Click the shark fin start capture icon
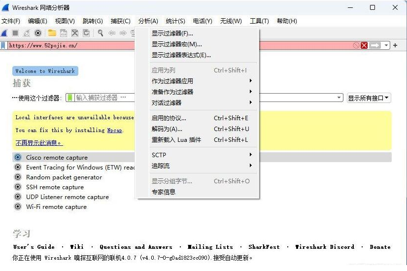This screenshot has width=407, height=271. pyautogui.click(x=4, y=33)
